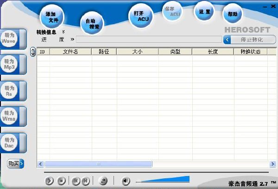Screen dimensions: 278x189
Task: Convert to Mp3 with 转为Mp3
Action: tap(13, 65)
